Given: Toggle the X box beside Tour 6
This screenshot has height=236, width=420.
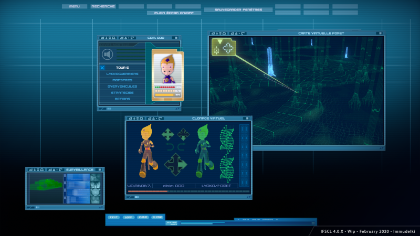Looking at the screenshot, I should [x=102, y=68].
